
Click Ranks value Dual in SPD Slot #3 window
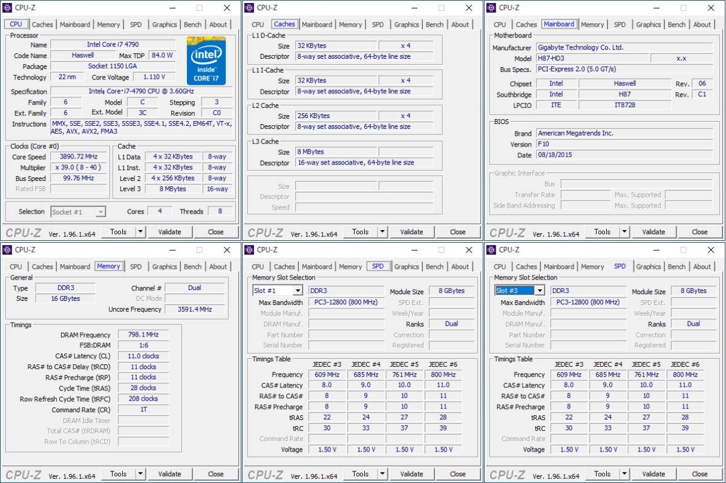tap(693, 324)
